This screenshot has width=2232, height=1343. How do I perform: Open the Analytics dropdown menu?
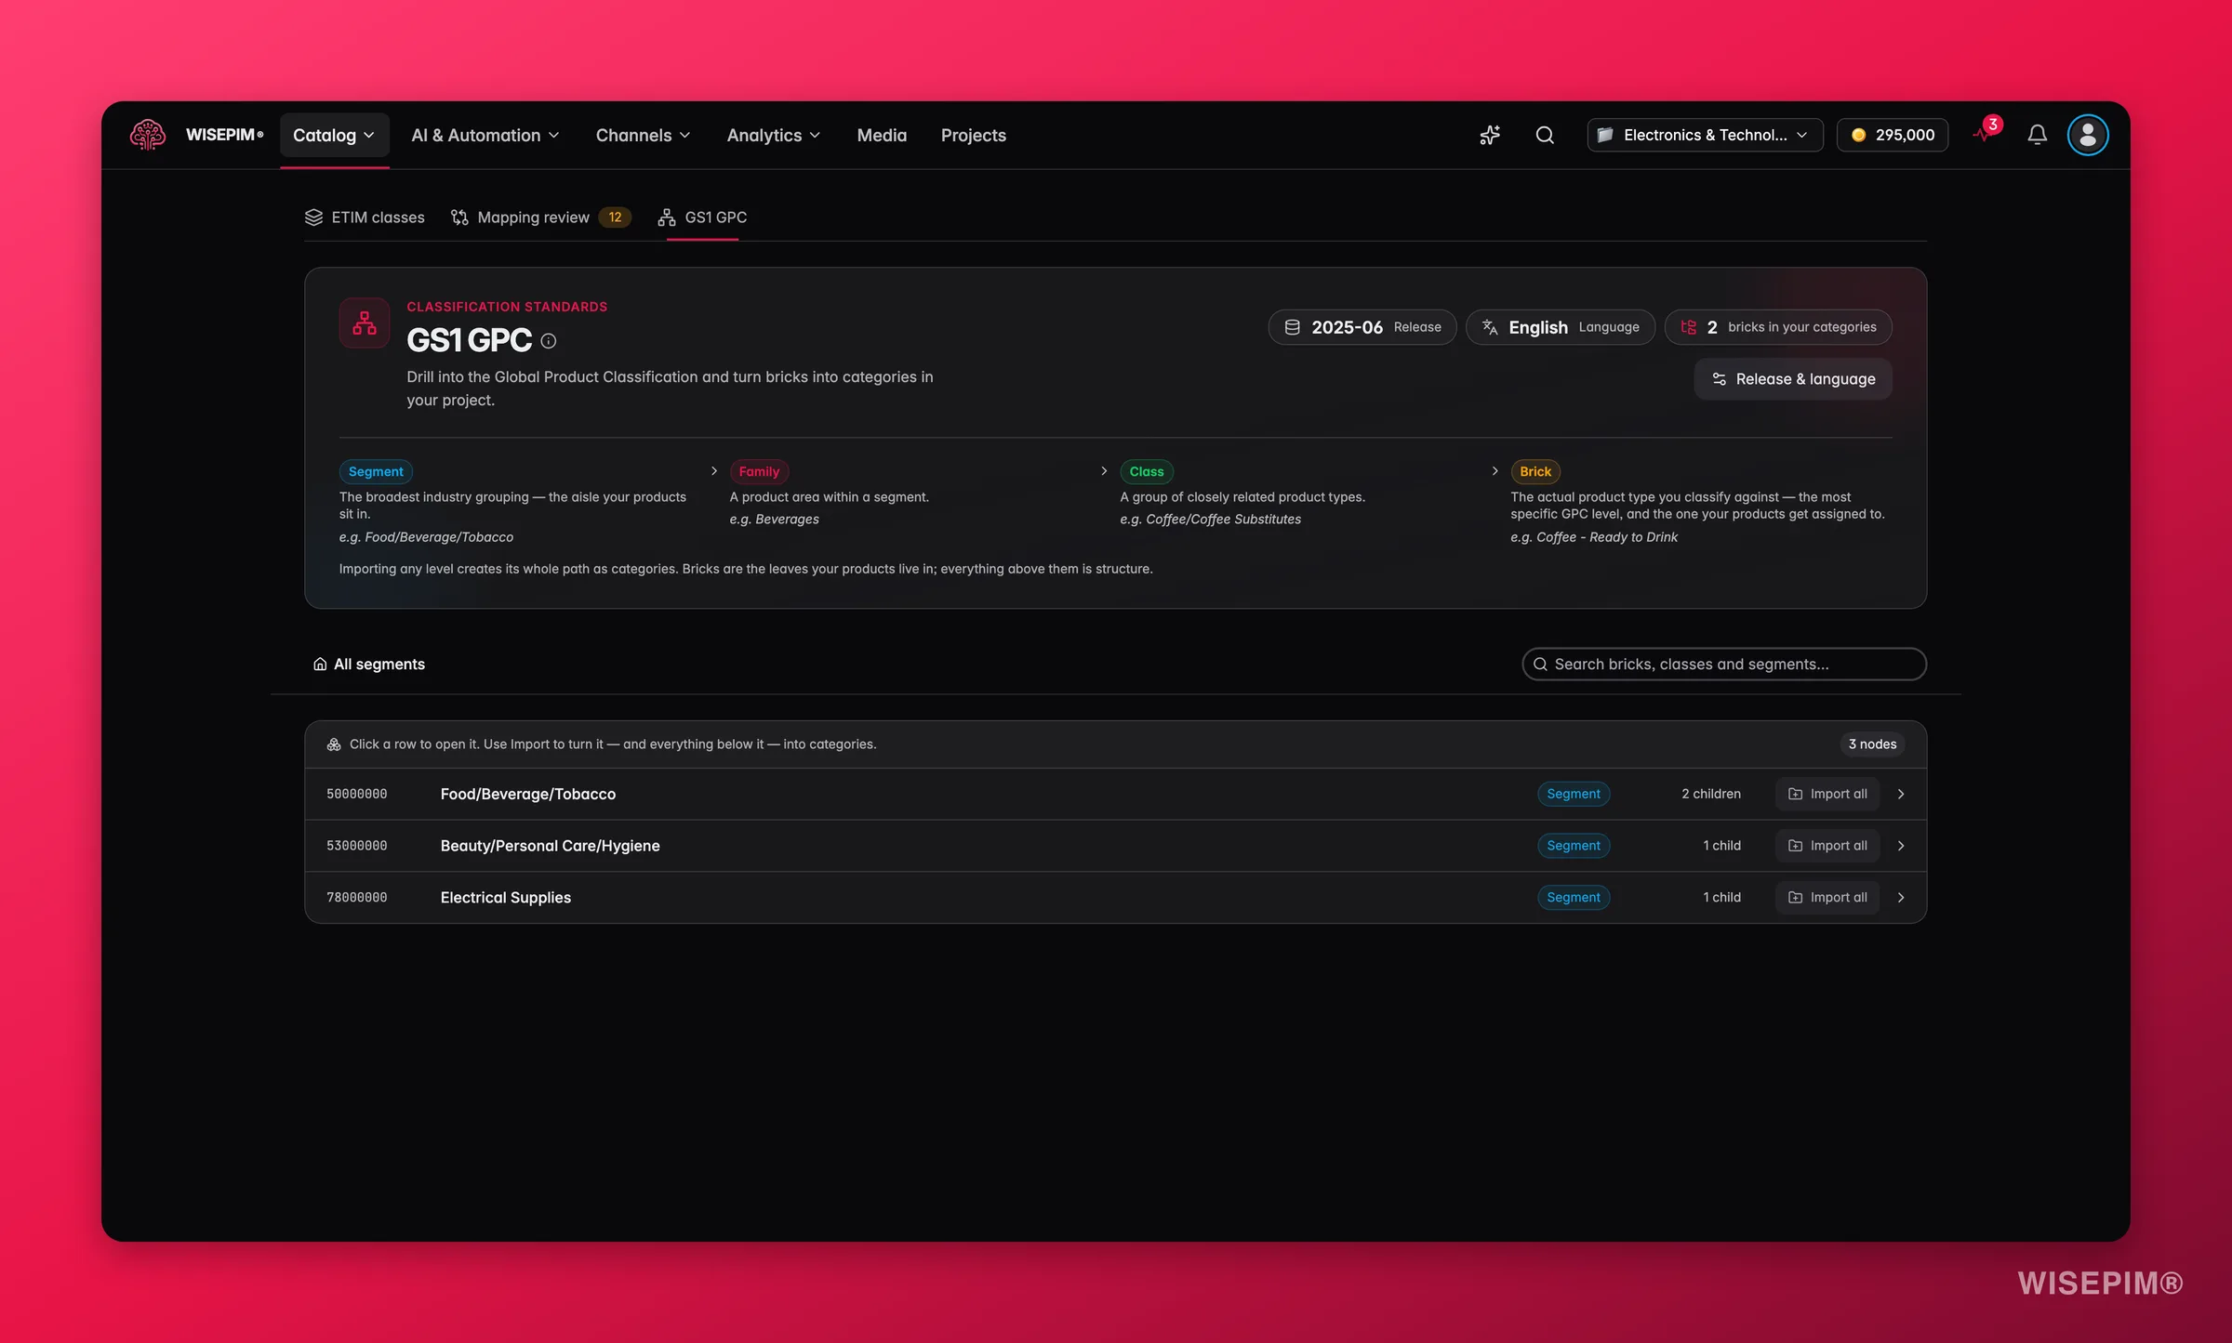coord(774,135)
